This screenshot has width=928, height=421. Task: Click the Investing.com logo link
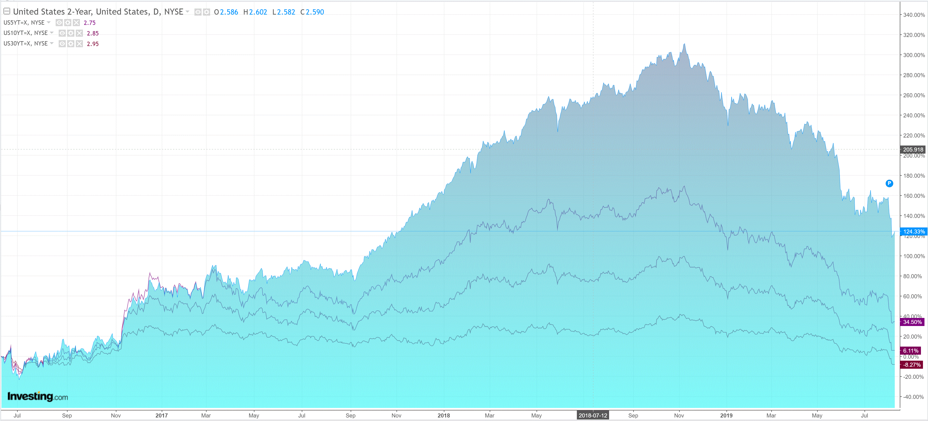click(38, 396)
